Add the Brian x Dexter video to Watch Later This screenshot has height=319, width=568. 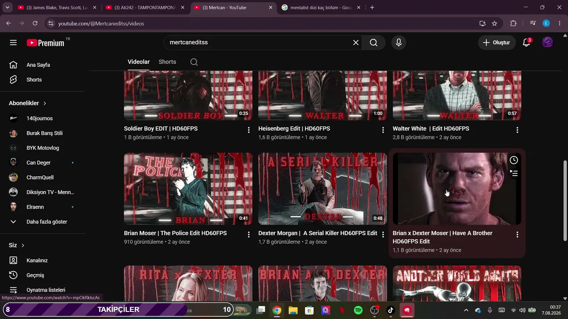(x=513, y=160)
